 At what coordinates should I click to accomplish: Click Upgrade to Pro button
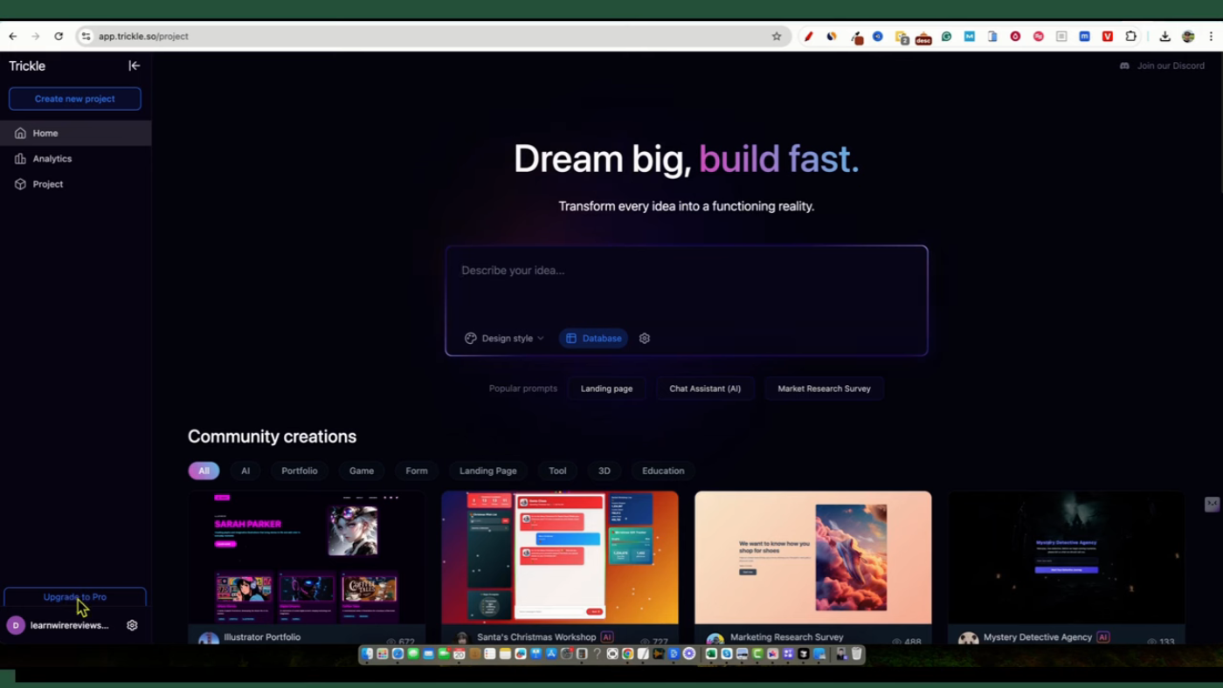tap(75, 597)
